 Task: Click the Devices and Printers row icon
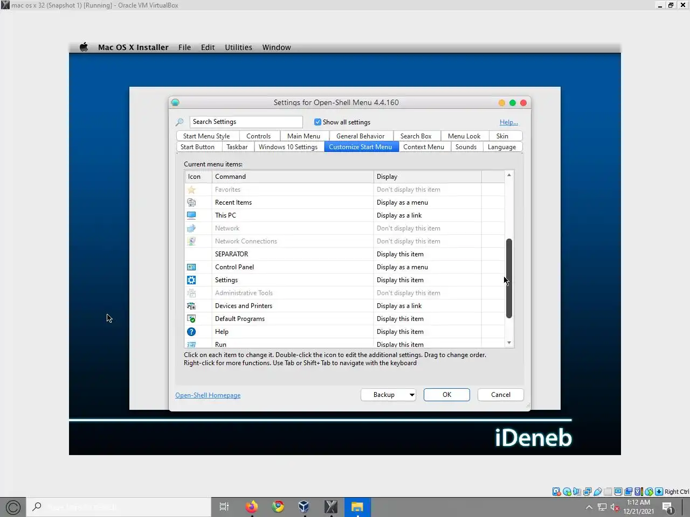[191, 306]
